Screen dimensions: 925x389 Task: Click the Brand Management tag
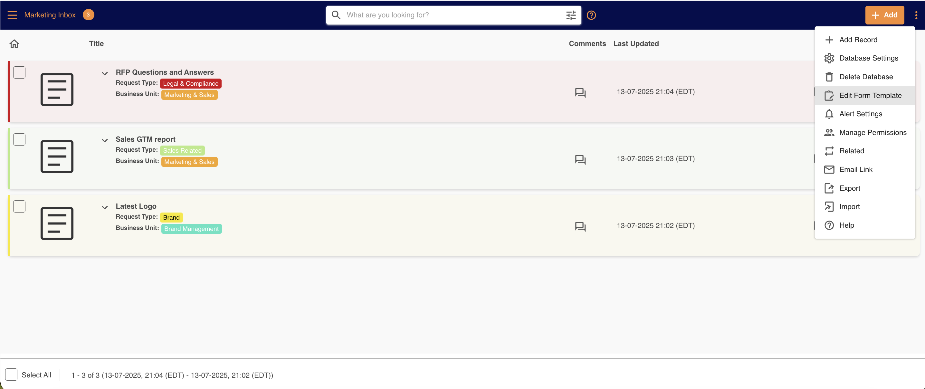point(191,229)
